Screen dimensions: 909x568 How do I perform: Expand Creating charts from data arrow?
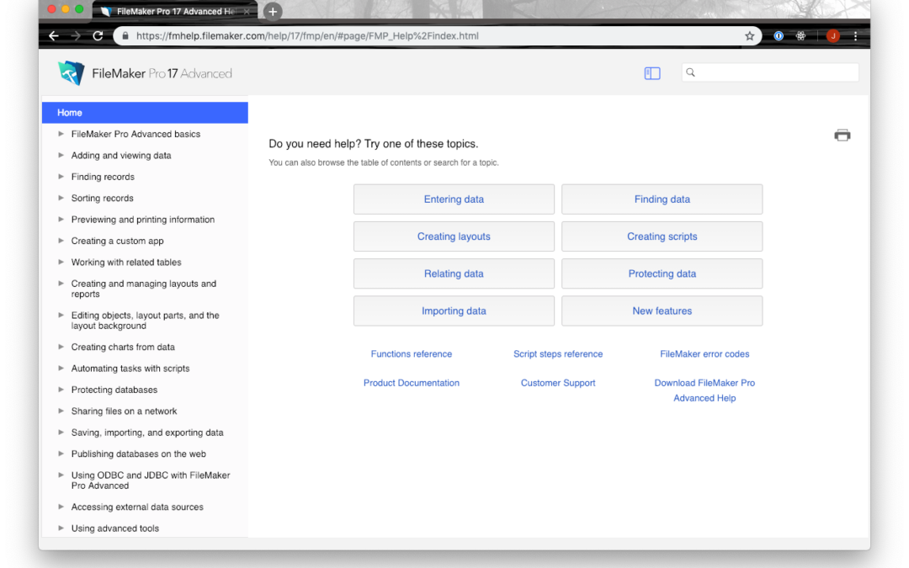pyautogui.click(x=61, y=348)
